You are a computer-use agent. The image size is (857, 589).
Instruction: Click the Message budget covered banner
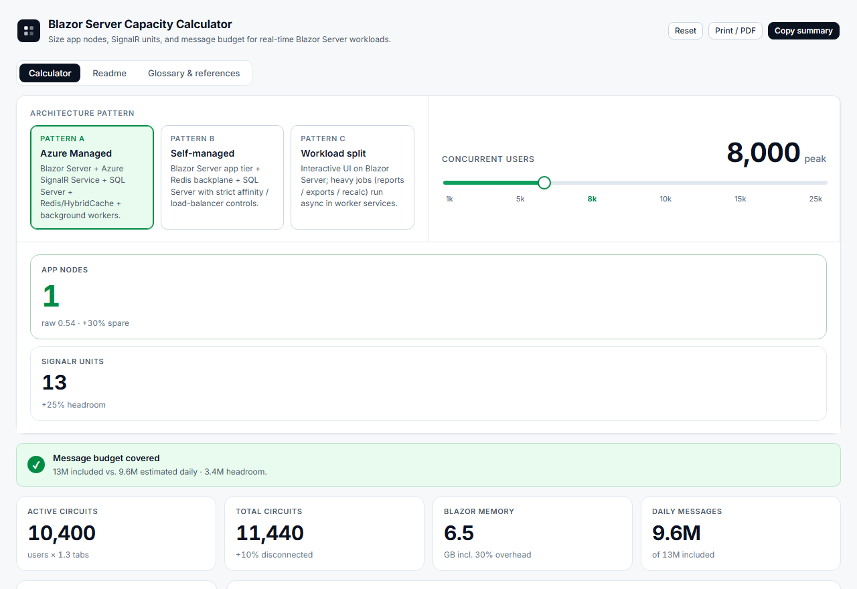click(x=428, y=465)
